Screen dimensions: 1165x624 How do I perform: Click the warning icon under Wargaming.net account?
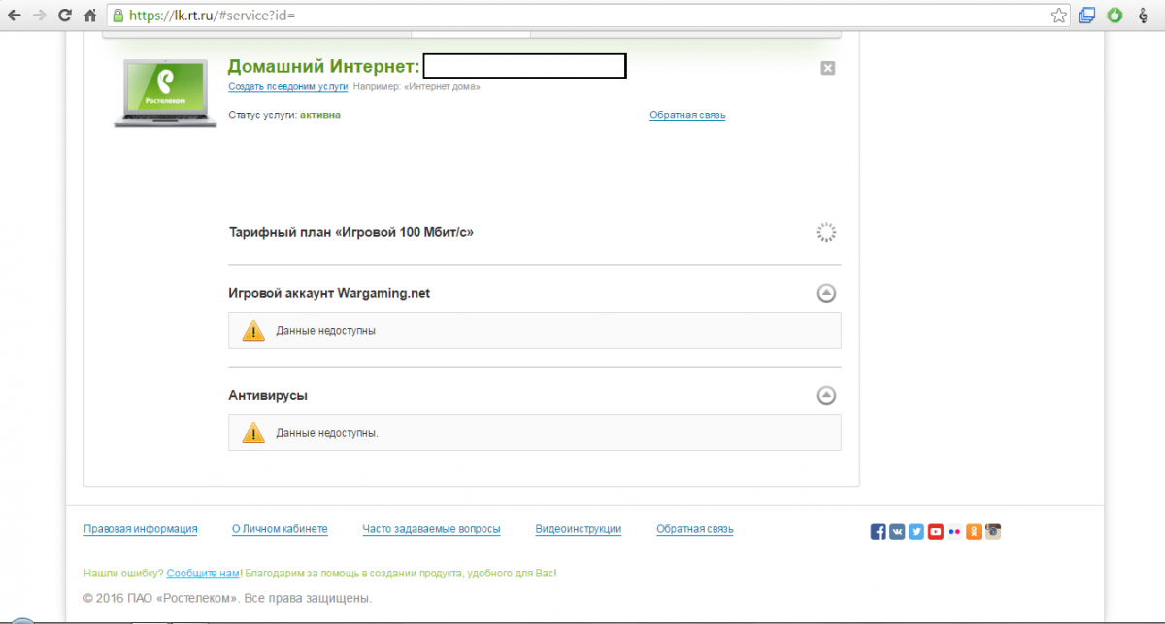(x=253, y=330)
